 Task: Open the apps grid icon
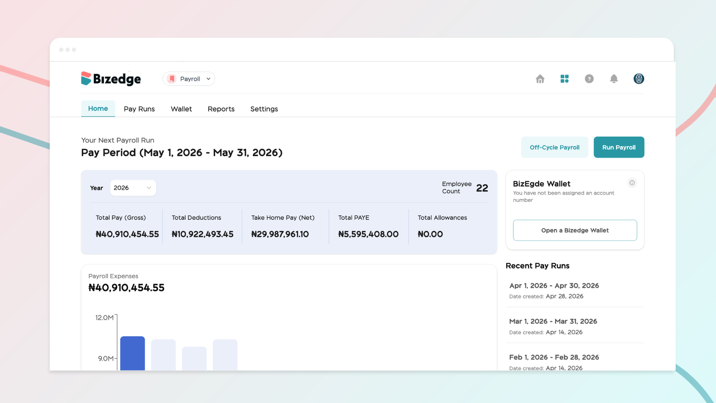(x=565, y=79)
